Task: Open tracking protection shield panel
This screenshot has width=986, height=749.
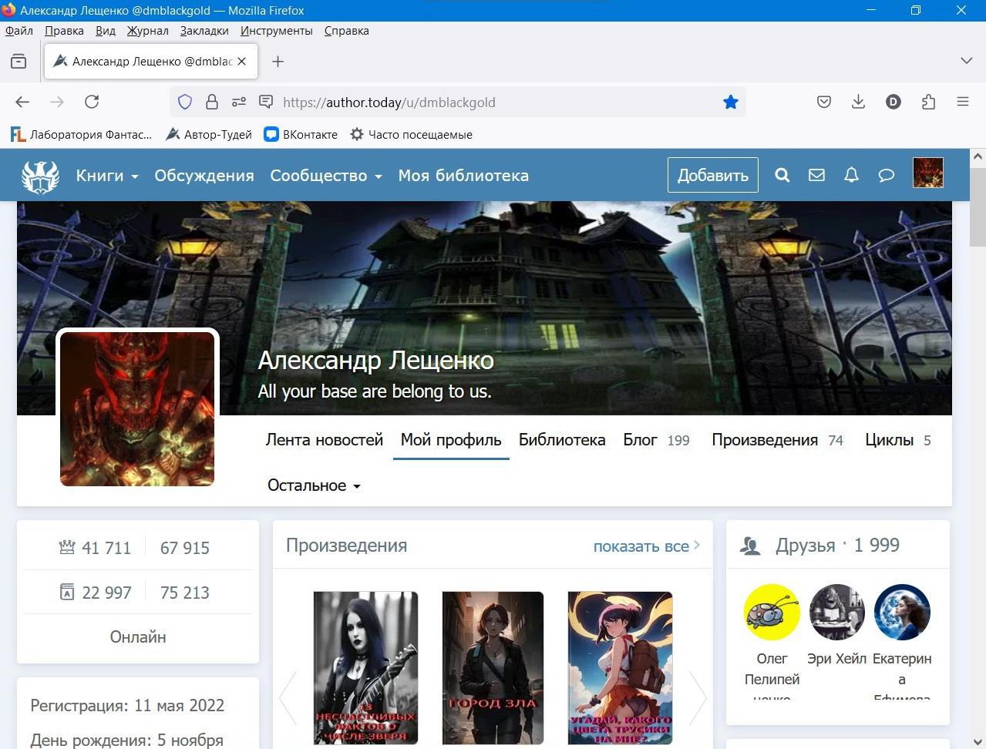Action: click(x=185, y=102)
